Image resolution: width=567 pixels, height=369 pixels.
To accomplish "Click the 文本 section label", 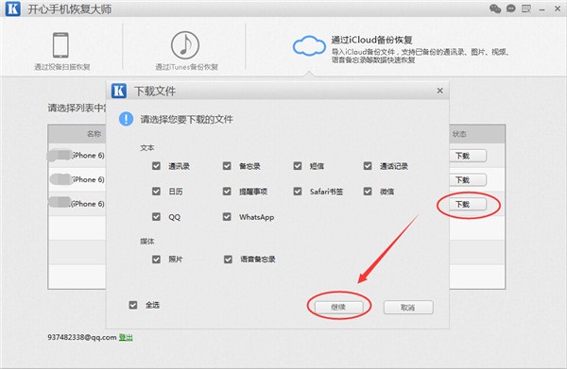I will tap(147, 147).
